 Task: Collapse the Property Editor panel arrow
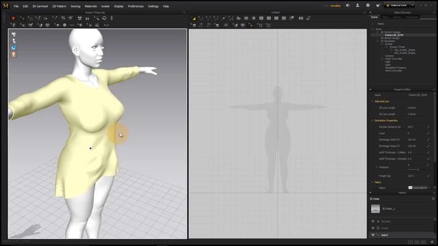point(370,90)
